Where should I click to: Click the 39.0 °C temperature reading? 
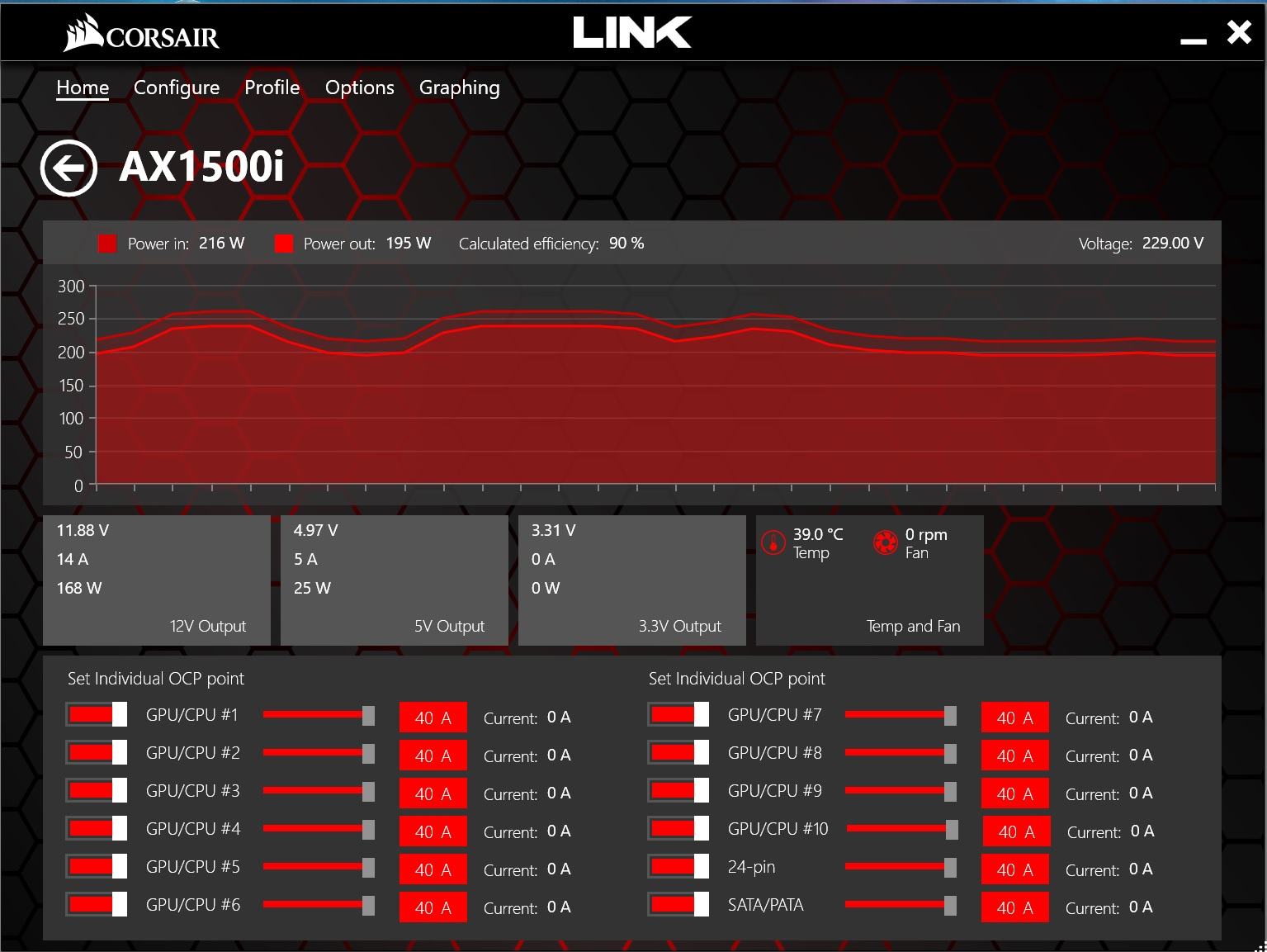[818, 534]
